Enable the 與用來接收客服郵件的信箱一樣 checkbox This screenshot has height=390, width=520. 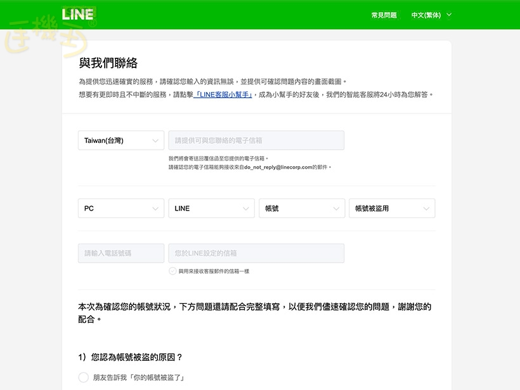click(172, 271)
